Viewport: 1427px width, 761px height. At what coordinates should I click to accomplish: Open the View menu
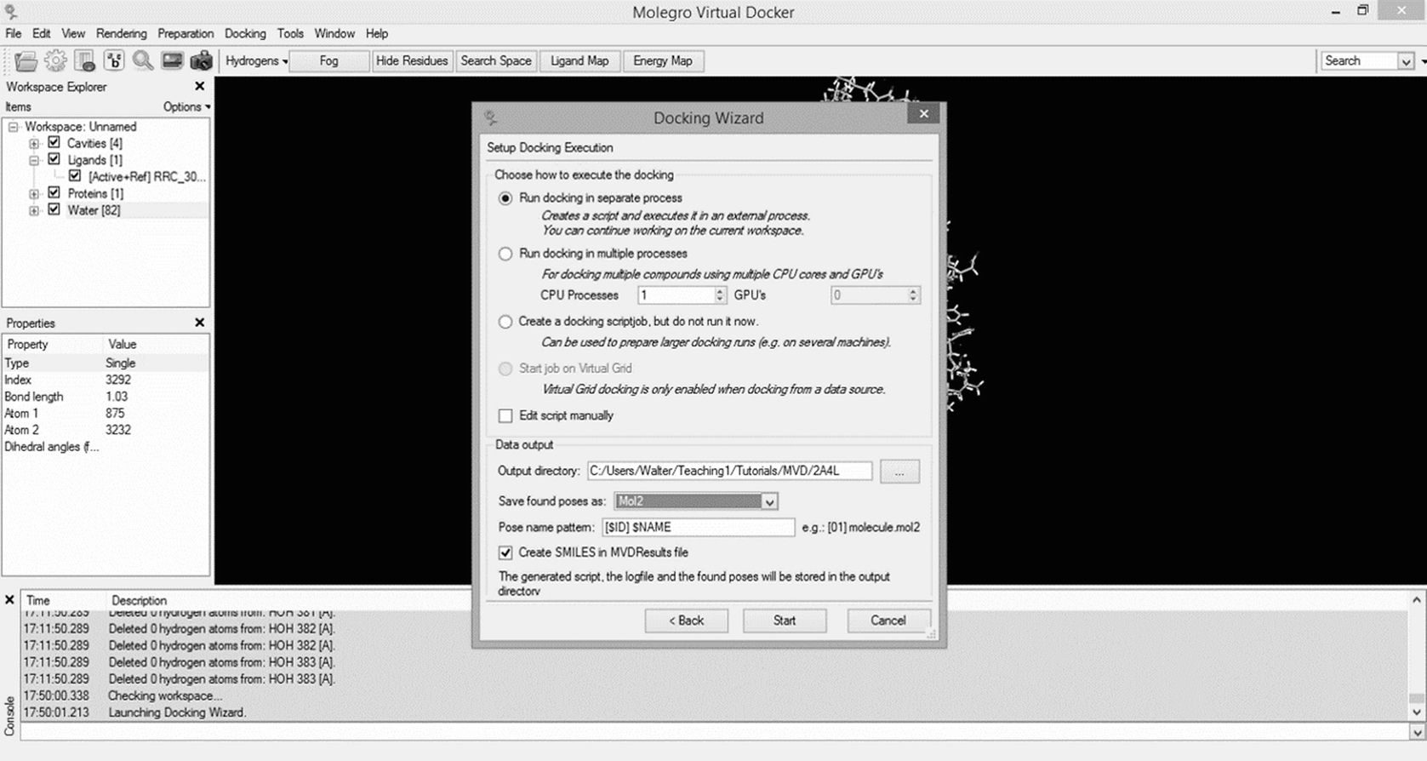tap(73, 33)
